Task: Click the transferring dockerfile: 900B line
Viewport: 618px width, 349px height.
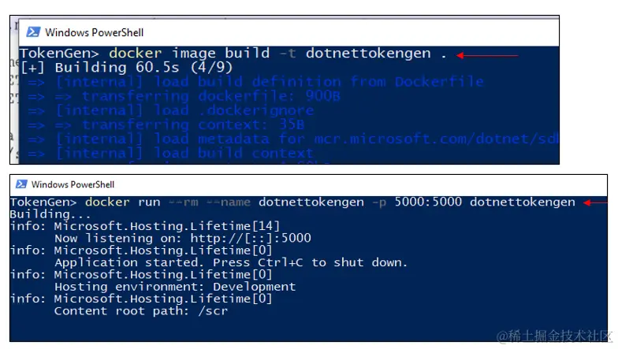Action: click(184, 96)
